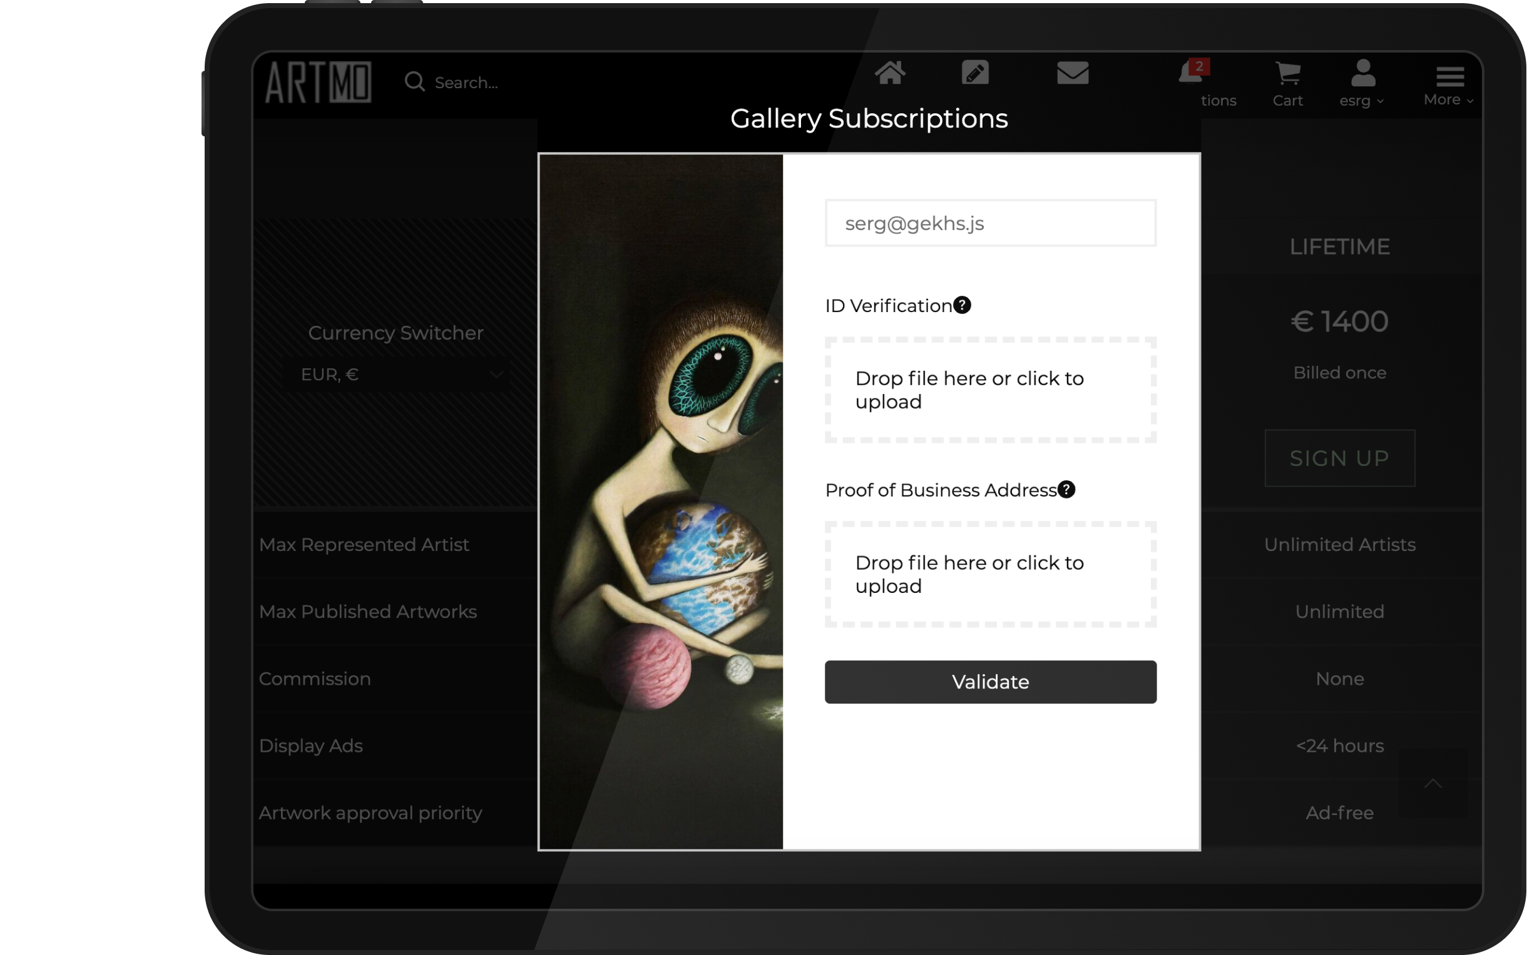1527x955 pixels.
Task: Focus the Search field in header
Action: (x=466, y=83)
